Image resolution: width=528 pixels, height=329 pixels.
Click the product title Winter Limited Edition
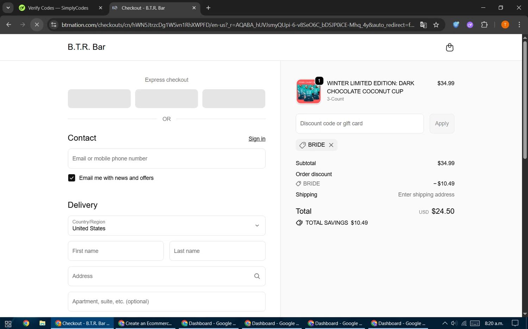371,87
